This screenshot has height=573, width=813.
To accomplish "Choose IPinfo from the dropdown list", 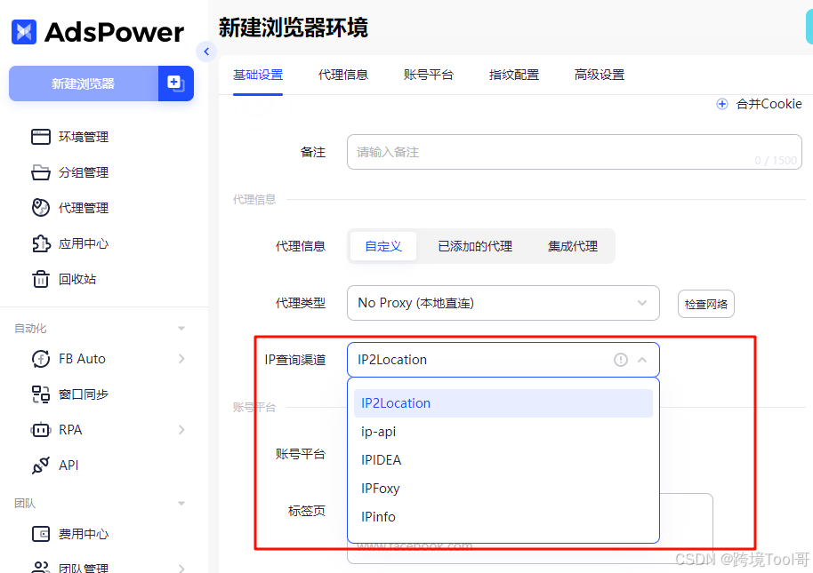I will [x=503, y=517].
